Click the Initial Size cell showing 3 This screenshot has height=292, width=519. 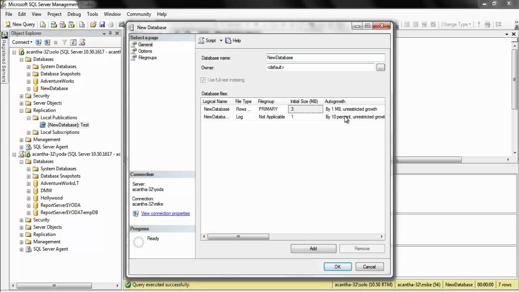(x=305, y=109)
